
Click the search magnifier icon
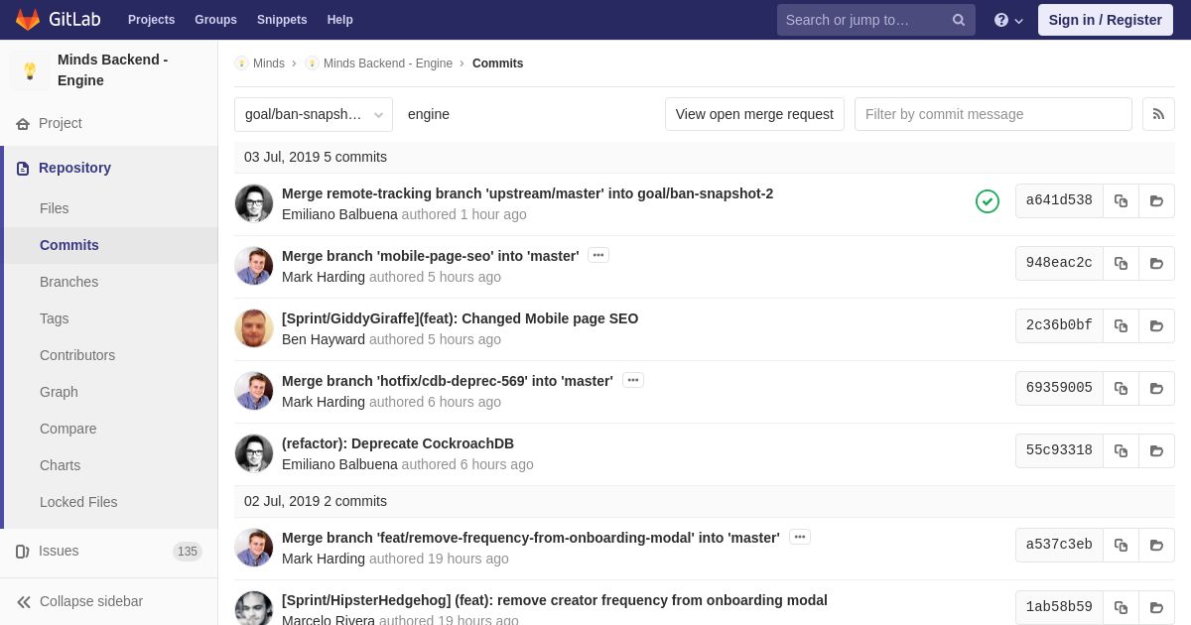point(958,20)
